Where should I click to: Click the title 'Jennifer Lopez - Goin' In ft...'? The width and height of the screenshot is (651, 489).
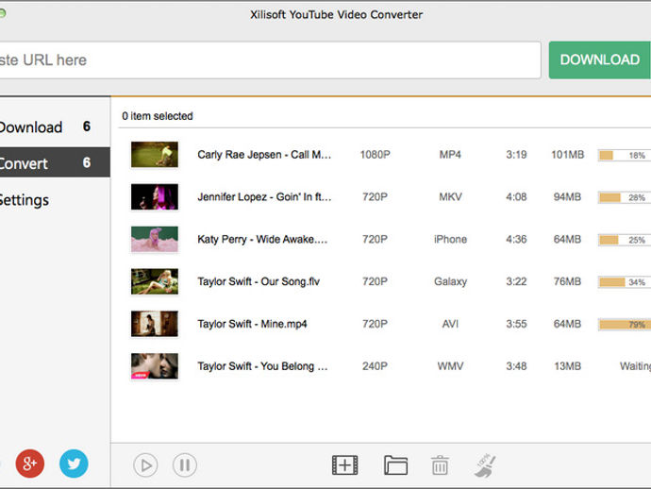pos(264,197)
